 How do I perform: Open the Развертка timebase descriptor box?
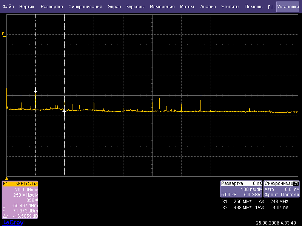[241, 189]
